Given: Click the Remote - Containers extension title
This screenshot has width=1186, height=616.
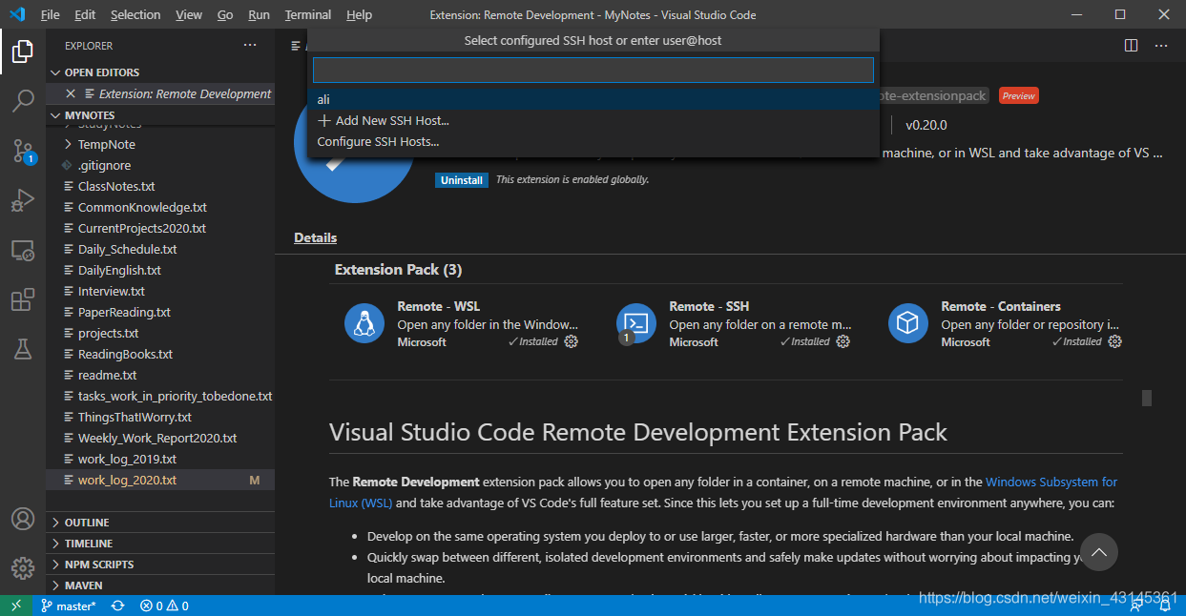Looking at the screenshot, I should [1001, 306].
